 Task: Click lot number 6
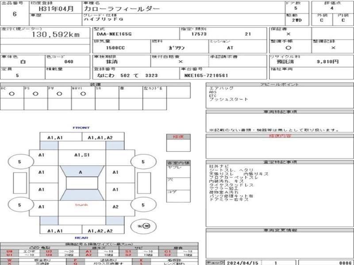[15, 14]
